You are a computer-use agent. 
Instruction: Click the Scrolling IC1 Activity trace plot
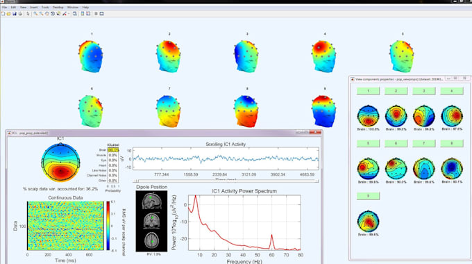pos(226,158)
